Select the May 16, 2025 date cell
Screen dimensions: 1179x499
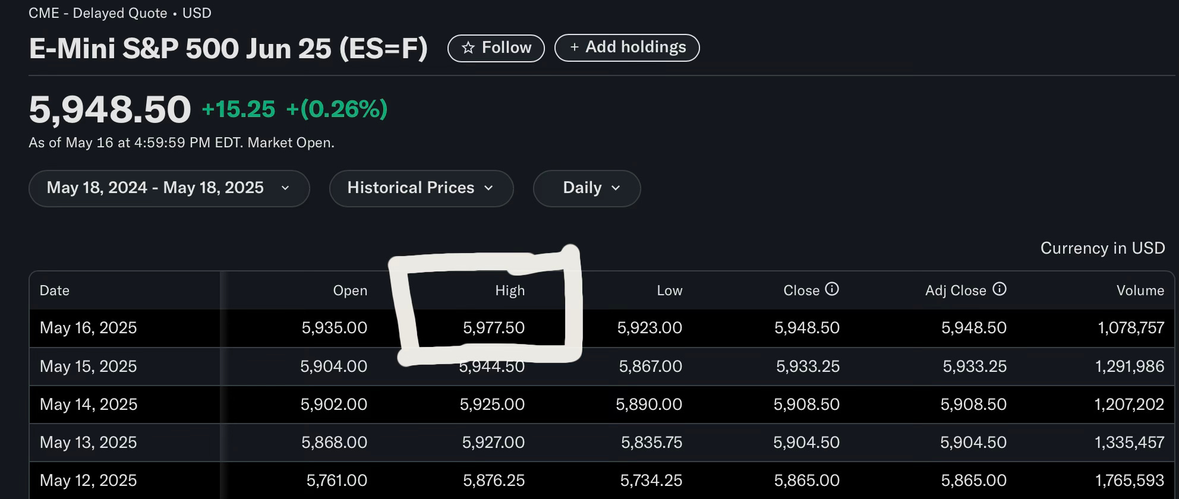pos(88,328)
